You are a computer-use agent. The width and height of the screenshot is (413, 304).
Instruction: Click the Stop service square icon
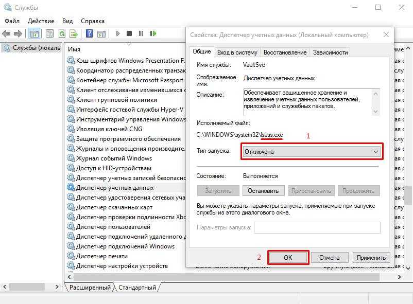pos(129,34)
